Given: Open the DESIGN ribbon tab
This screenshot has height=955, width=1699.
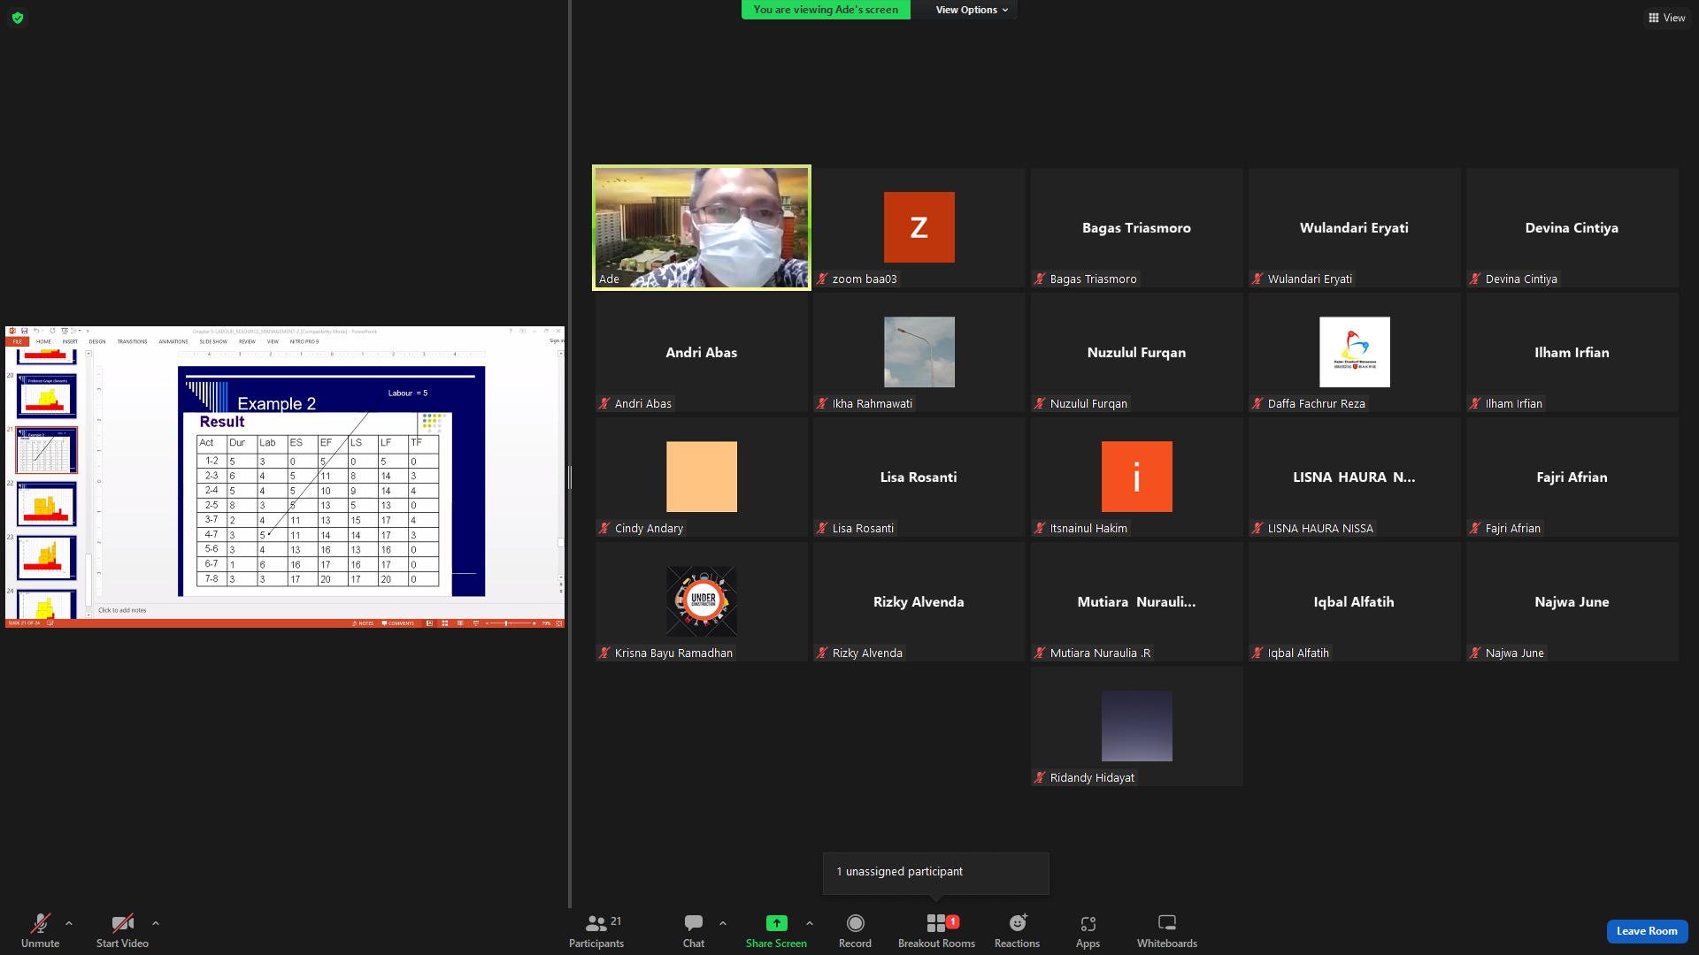Looking at the screenshot, I should (x=97, y=341).
